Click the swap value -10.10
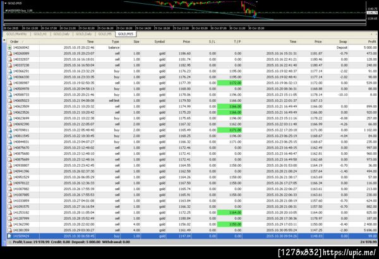Viewport: 379px width, 259px height. click(x=343, y=95)
